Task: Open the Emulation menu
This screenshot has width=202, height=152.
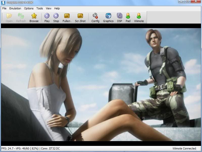Action: 15,8
